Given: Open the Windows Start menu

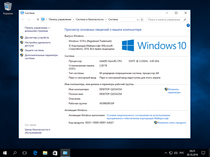Looking at the screenshot, I should point(5,153).
